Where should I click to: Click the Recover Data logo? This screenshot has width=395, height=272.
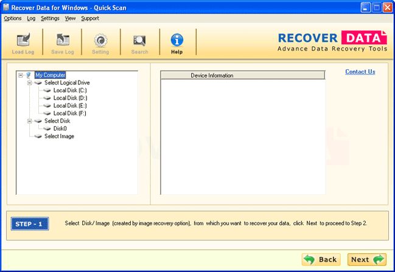pyautogui.click(x=332, y=41)
